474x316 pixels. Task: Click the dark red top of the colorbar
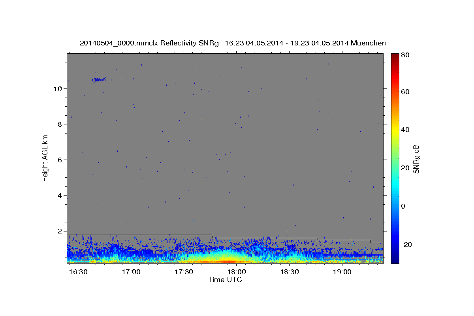point(395,56)
